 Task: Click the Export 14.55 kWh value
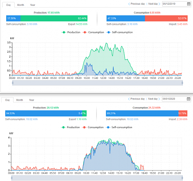pos(78,24)
